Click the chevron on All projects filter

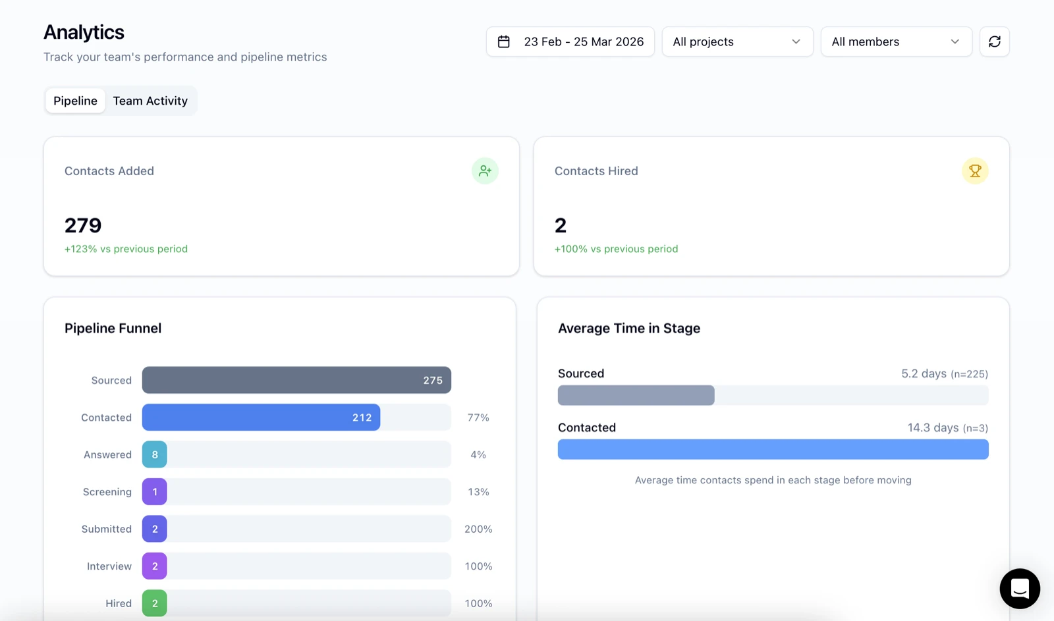click(796, 41)
